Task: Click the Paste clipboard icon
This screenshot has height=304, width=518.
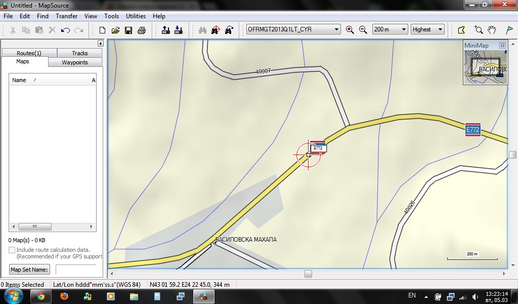Action: pos(39,30)
